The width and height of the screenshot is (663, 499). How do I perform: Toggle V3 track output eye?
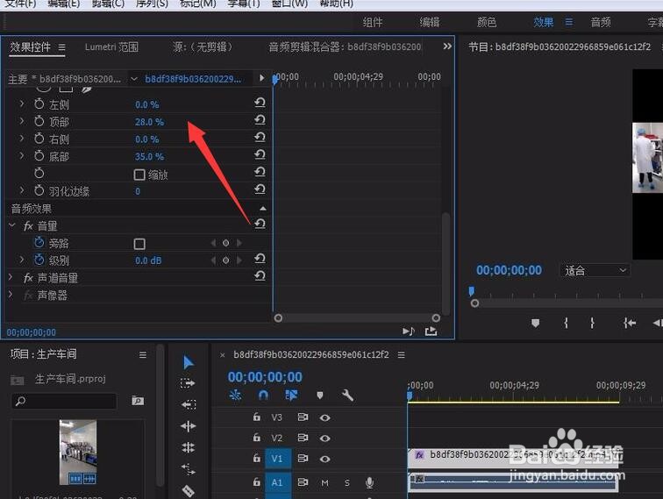pos(324,417)
